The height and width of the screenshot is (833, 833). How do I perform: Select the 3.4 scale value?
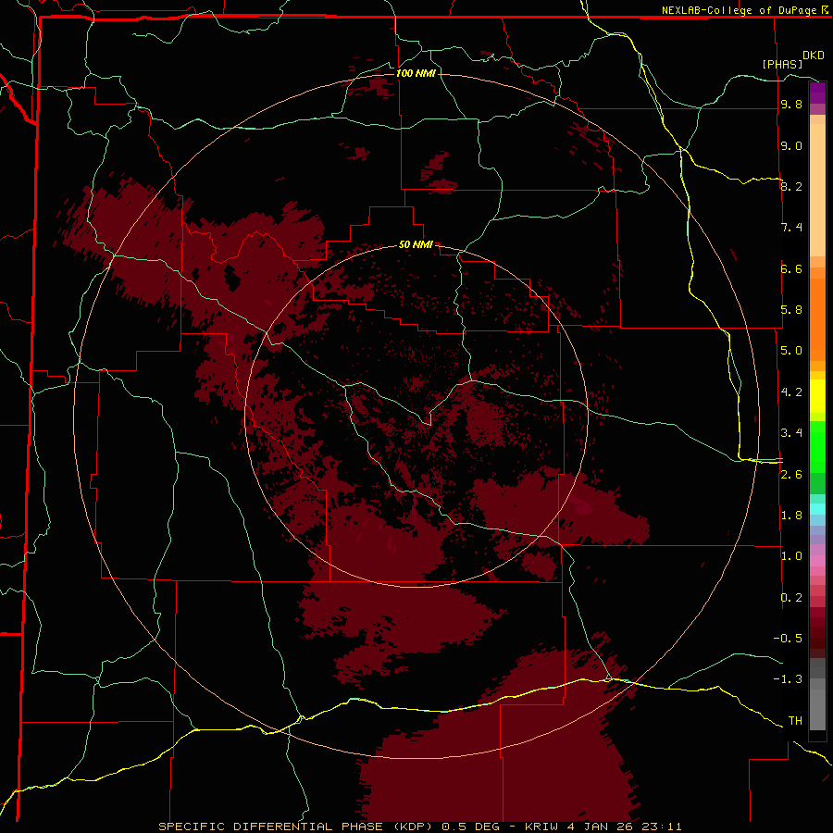[x=791, y=432]
